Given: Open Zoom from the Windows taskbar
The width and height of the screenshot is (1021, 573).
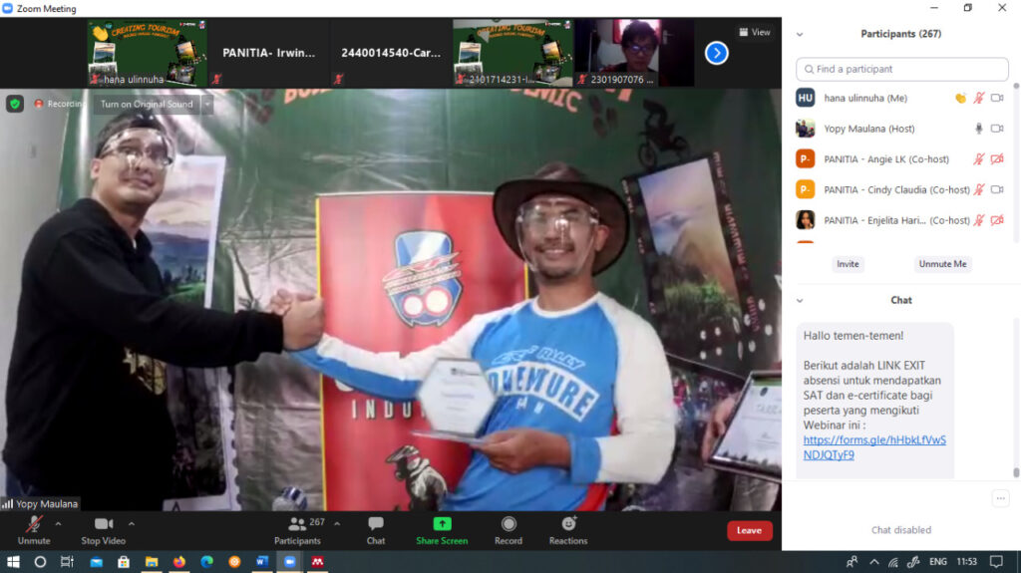Looking at the screenshot, I should (x=290, y=562).
